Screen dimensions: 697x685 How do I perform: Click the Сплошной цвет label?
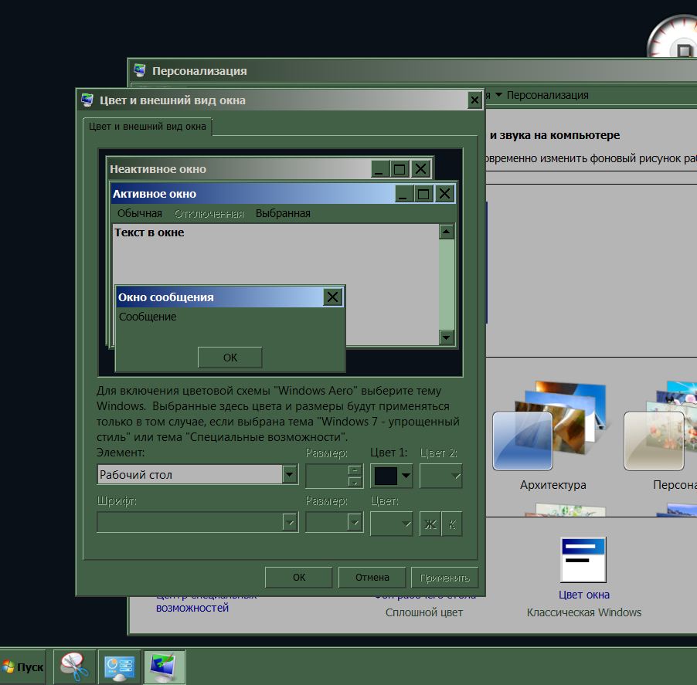click(x=423, y=612)
